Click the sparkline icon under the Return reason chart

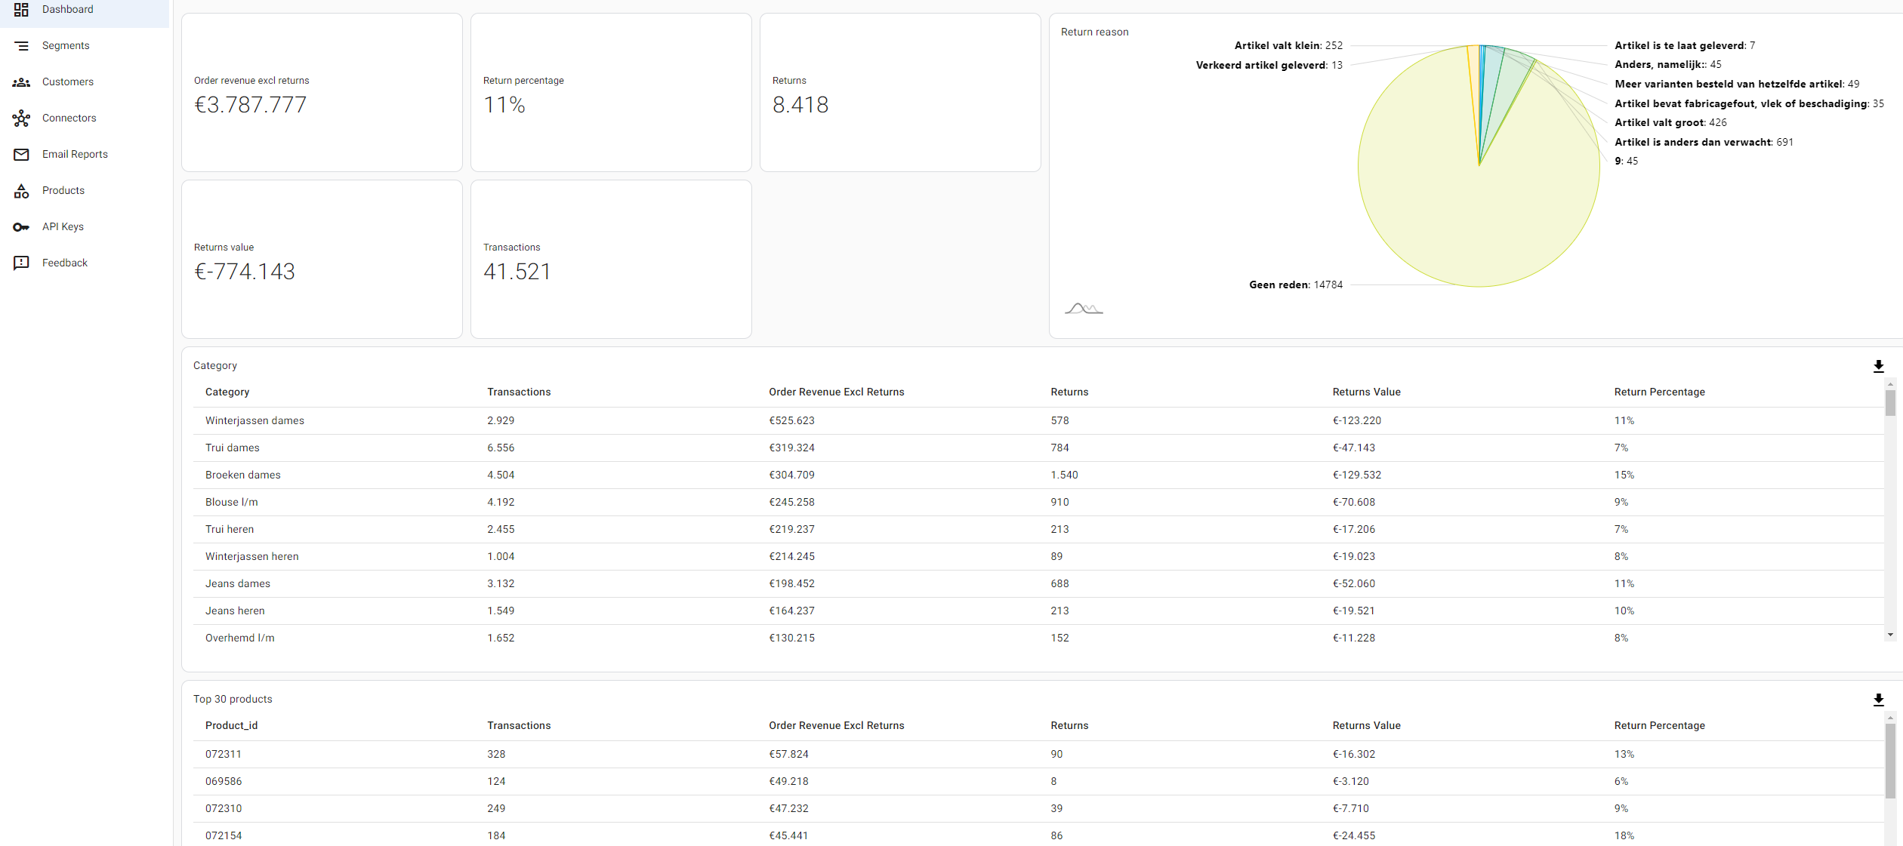(x=1084, y=308)
